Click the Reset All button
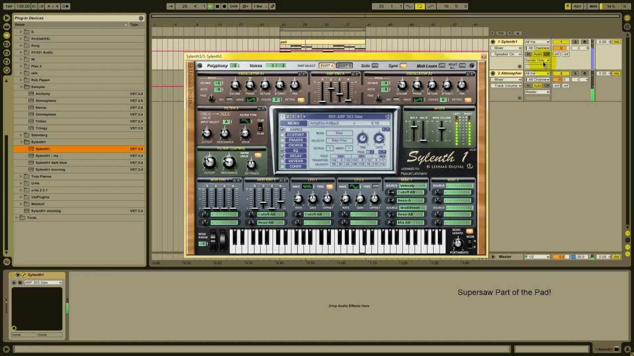The image size is (634, 356). tap(463, 66)
